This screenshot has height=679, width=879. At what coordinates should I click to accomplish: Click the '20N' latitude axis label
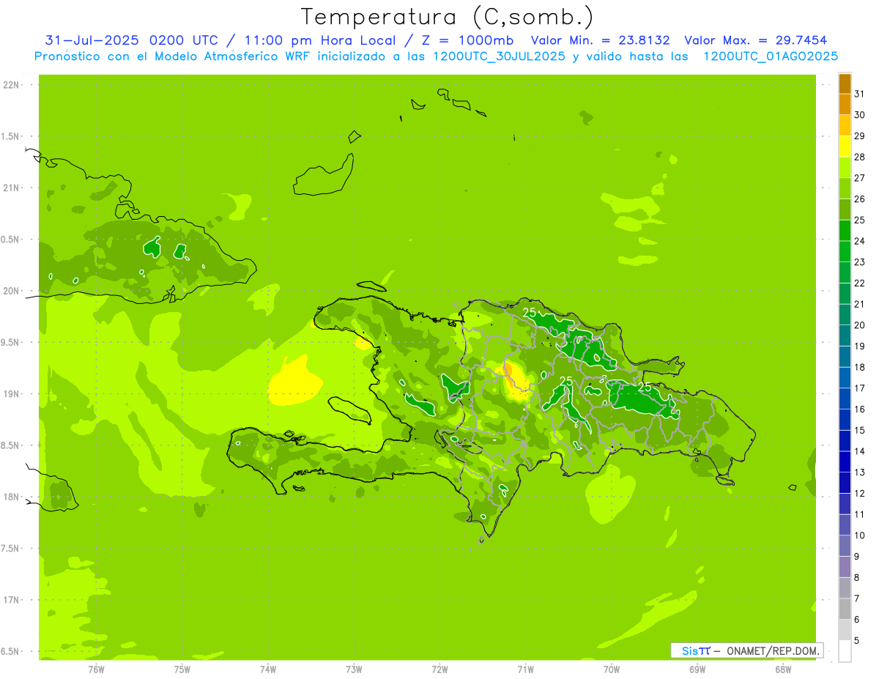click(10, 291)
